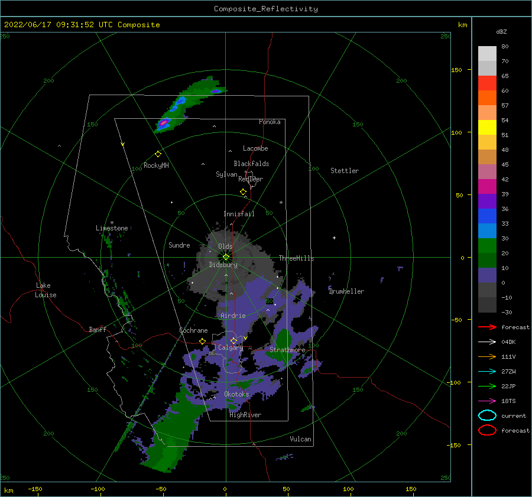Viewport: 532px width, 497px height.
Task: Click bright green swatch below 30 dBZ
Action: click(487, 246)
